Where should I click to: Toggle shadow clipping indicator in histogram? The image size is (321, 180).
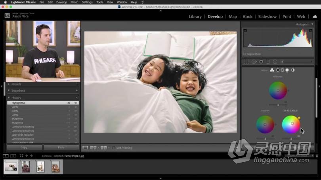point(245,30)
